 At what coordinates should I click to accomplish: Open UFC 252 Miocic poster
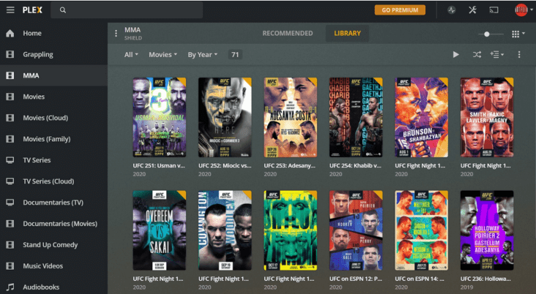tap(225, 117)
